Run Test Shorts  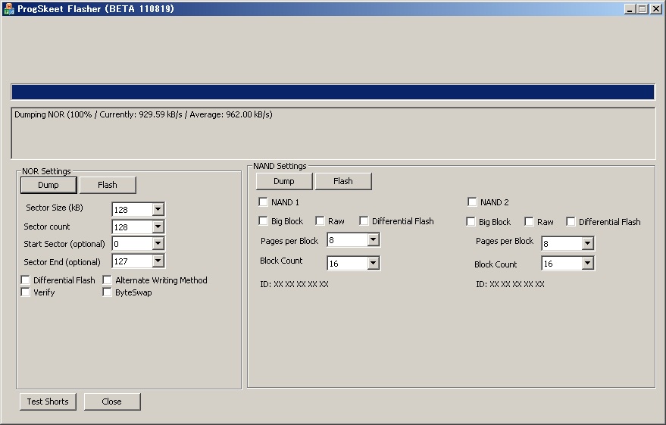(48, 402)
